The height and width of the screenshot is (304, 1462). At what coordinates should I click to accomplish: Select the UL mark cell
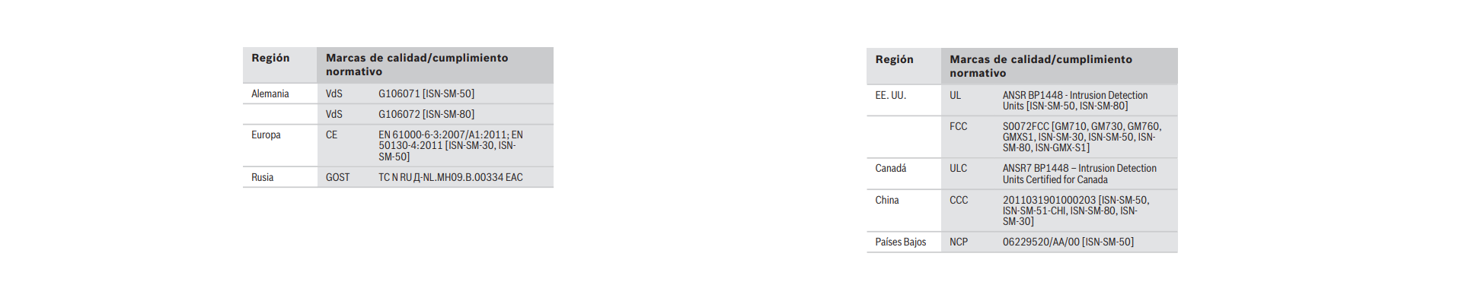click(x=955, y=96)
